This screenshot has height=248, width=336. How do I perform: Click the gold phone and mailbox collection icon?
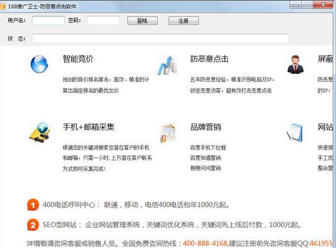click(x=40, y=133)
